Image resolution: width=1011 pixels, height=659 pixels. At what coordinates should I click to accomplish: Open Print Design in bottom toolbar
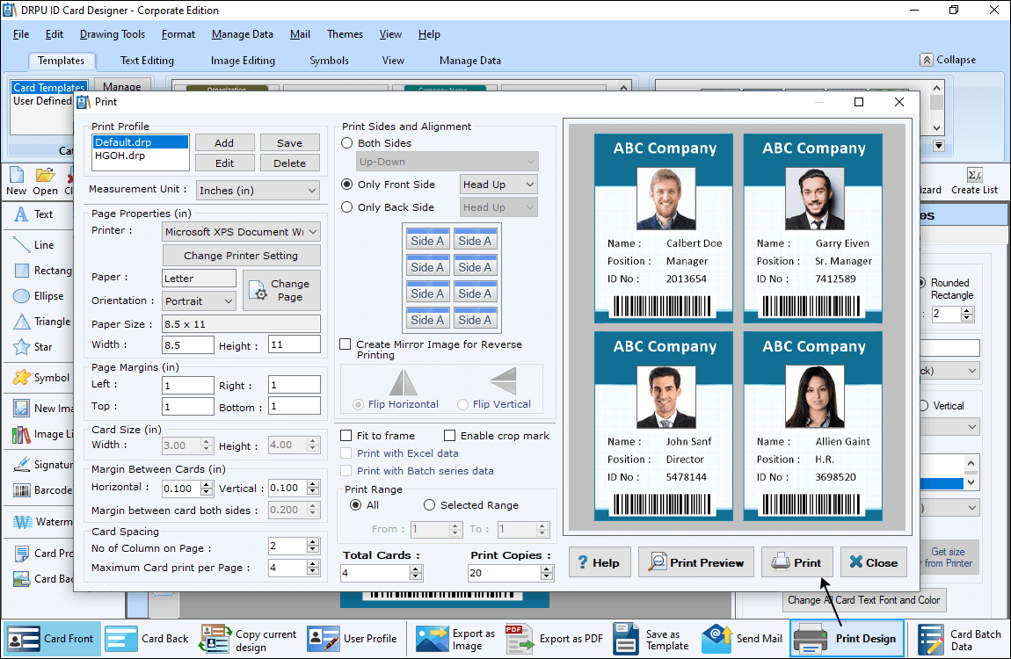(847, 639)
